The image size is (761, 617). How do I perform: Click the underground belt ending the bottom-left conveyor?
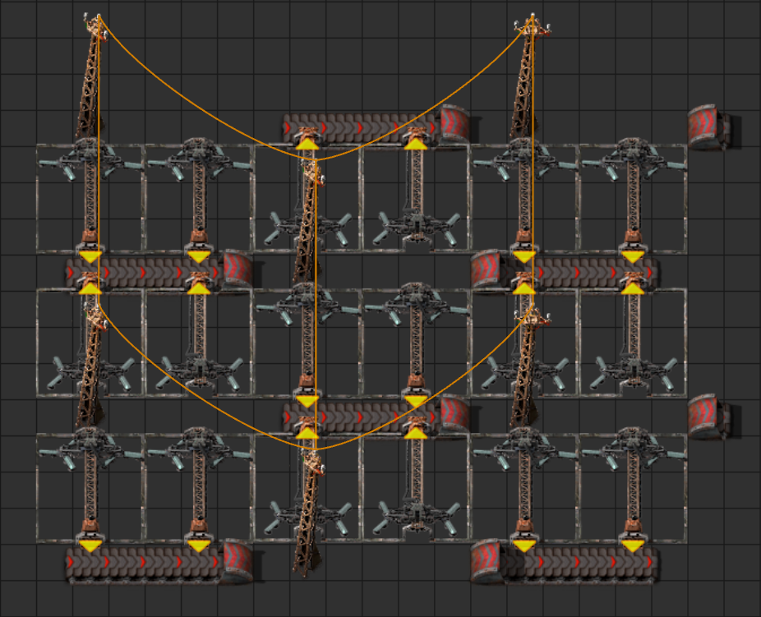click(x=238, y=561)
